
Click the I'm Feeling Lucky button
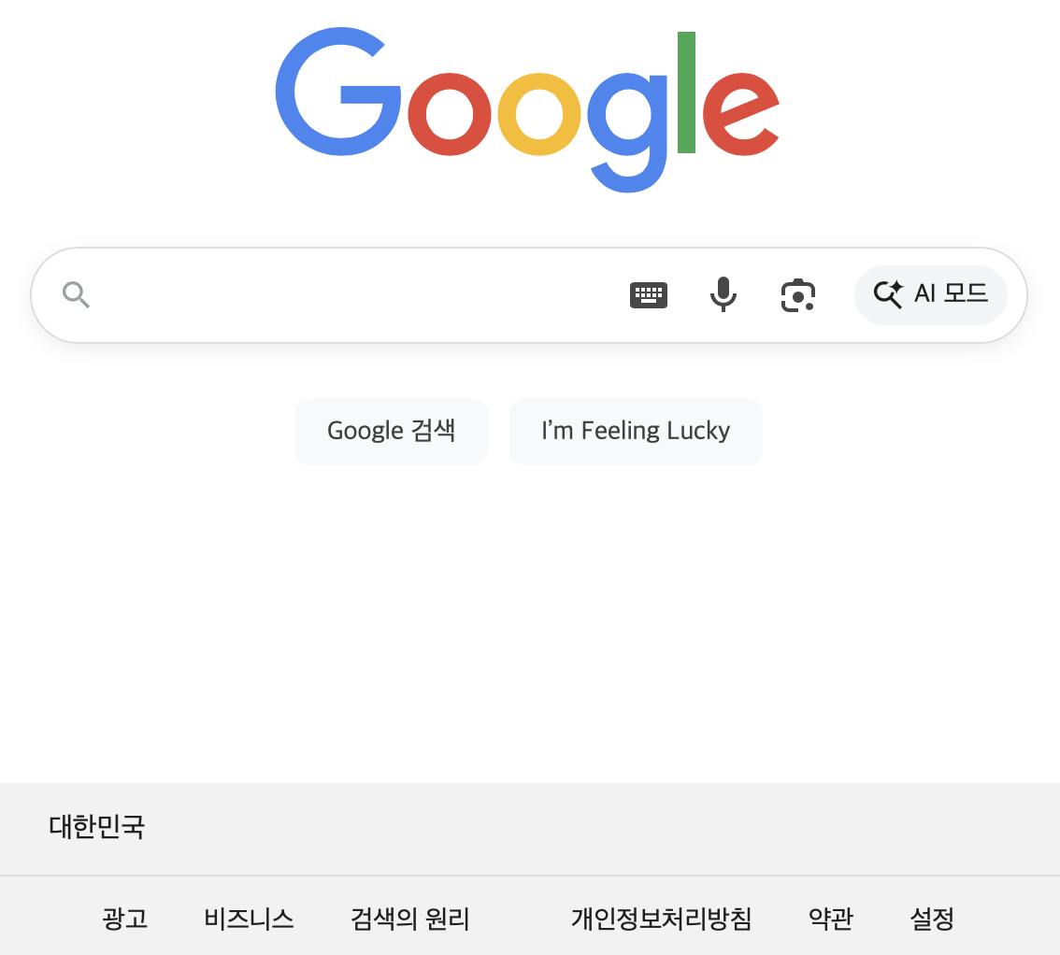(x=636, y=431)
